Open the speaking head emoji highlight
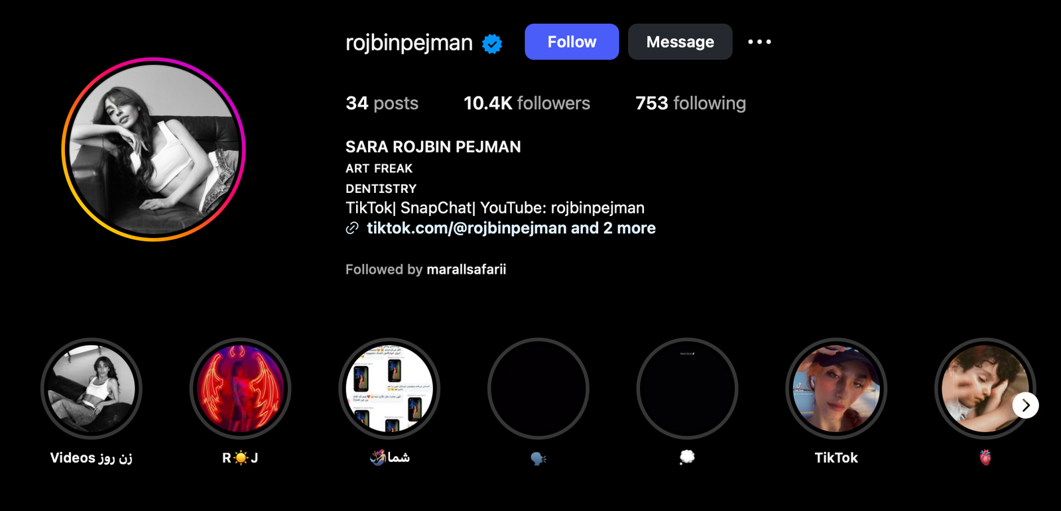Screen dimensions: 1061x511 coord(538,388)
